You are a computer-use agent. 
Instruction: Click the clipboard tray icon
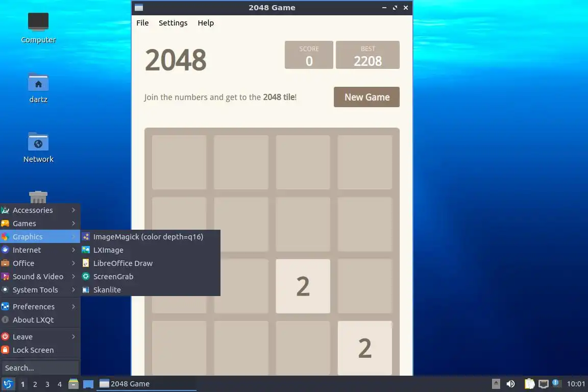coord(529,384)
